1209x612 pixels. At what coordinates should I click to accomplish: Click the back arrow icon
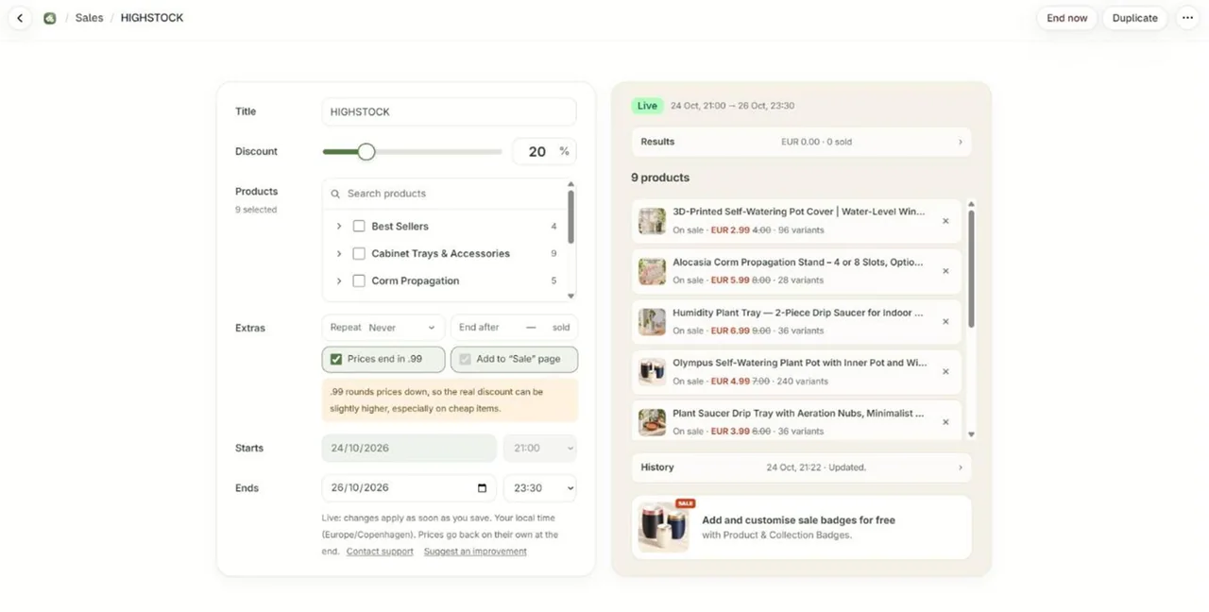(20, 18)
